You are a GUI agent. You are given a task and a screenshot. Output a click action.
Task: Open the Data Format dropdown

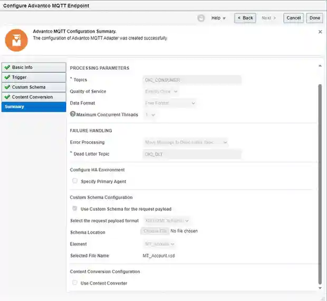170,103
